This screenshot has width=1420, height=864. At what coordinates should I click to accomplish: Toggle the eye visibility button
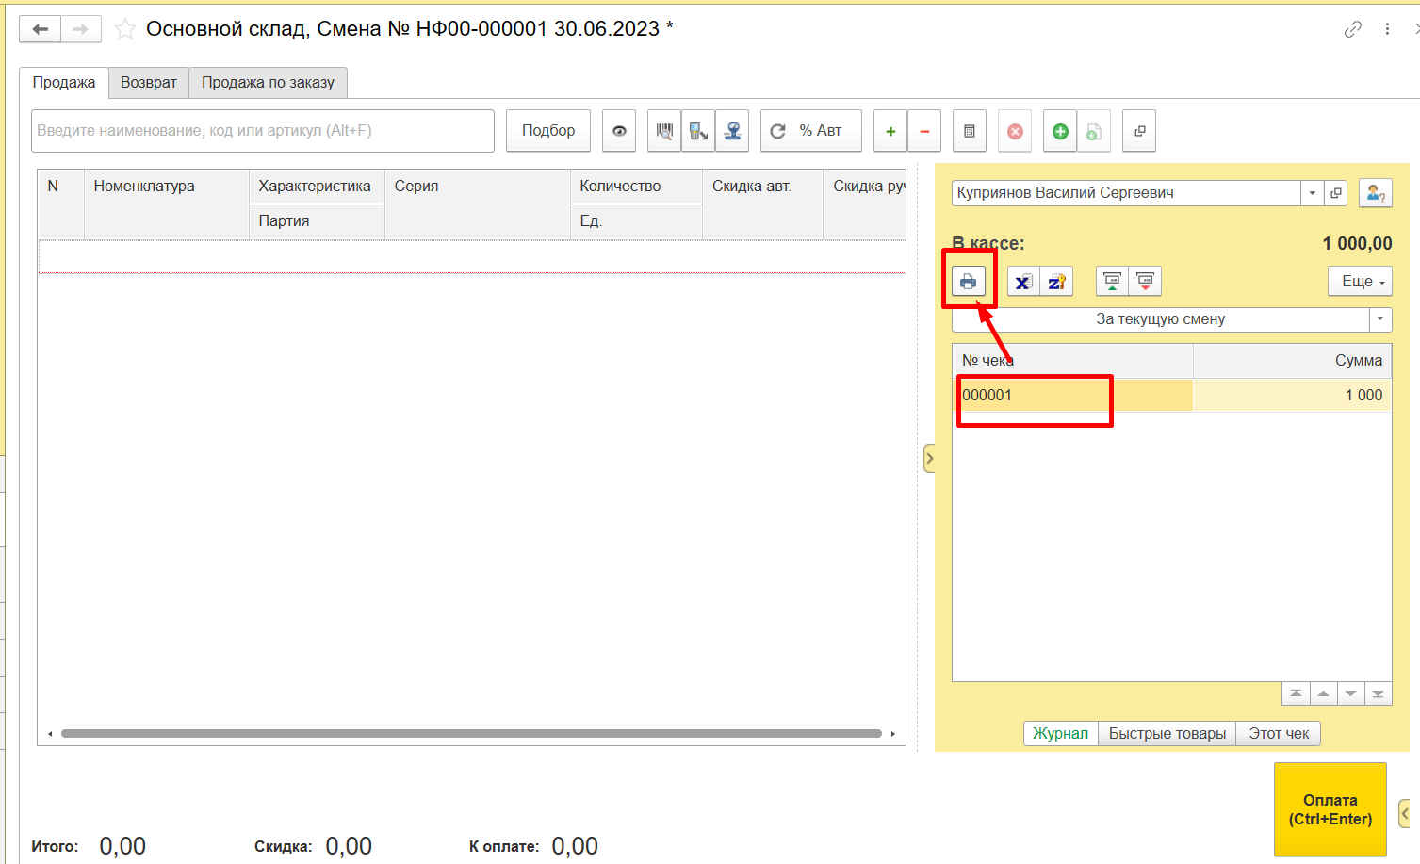point(619,131)
